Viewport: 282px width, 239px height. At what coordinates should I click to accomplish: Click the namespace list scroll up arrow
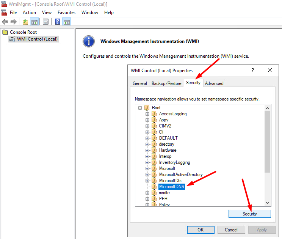coord(268,108)
